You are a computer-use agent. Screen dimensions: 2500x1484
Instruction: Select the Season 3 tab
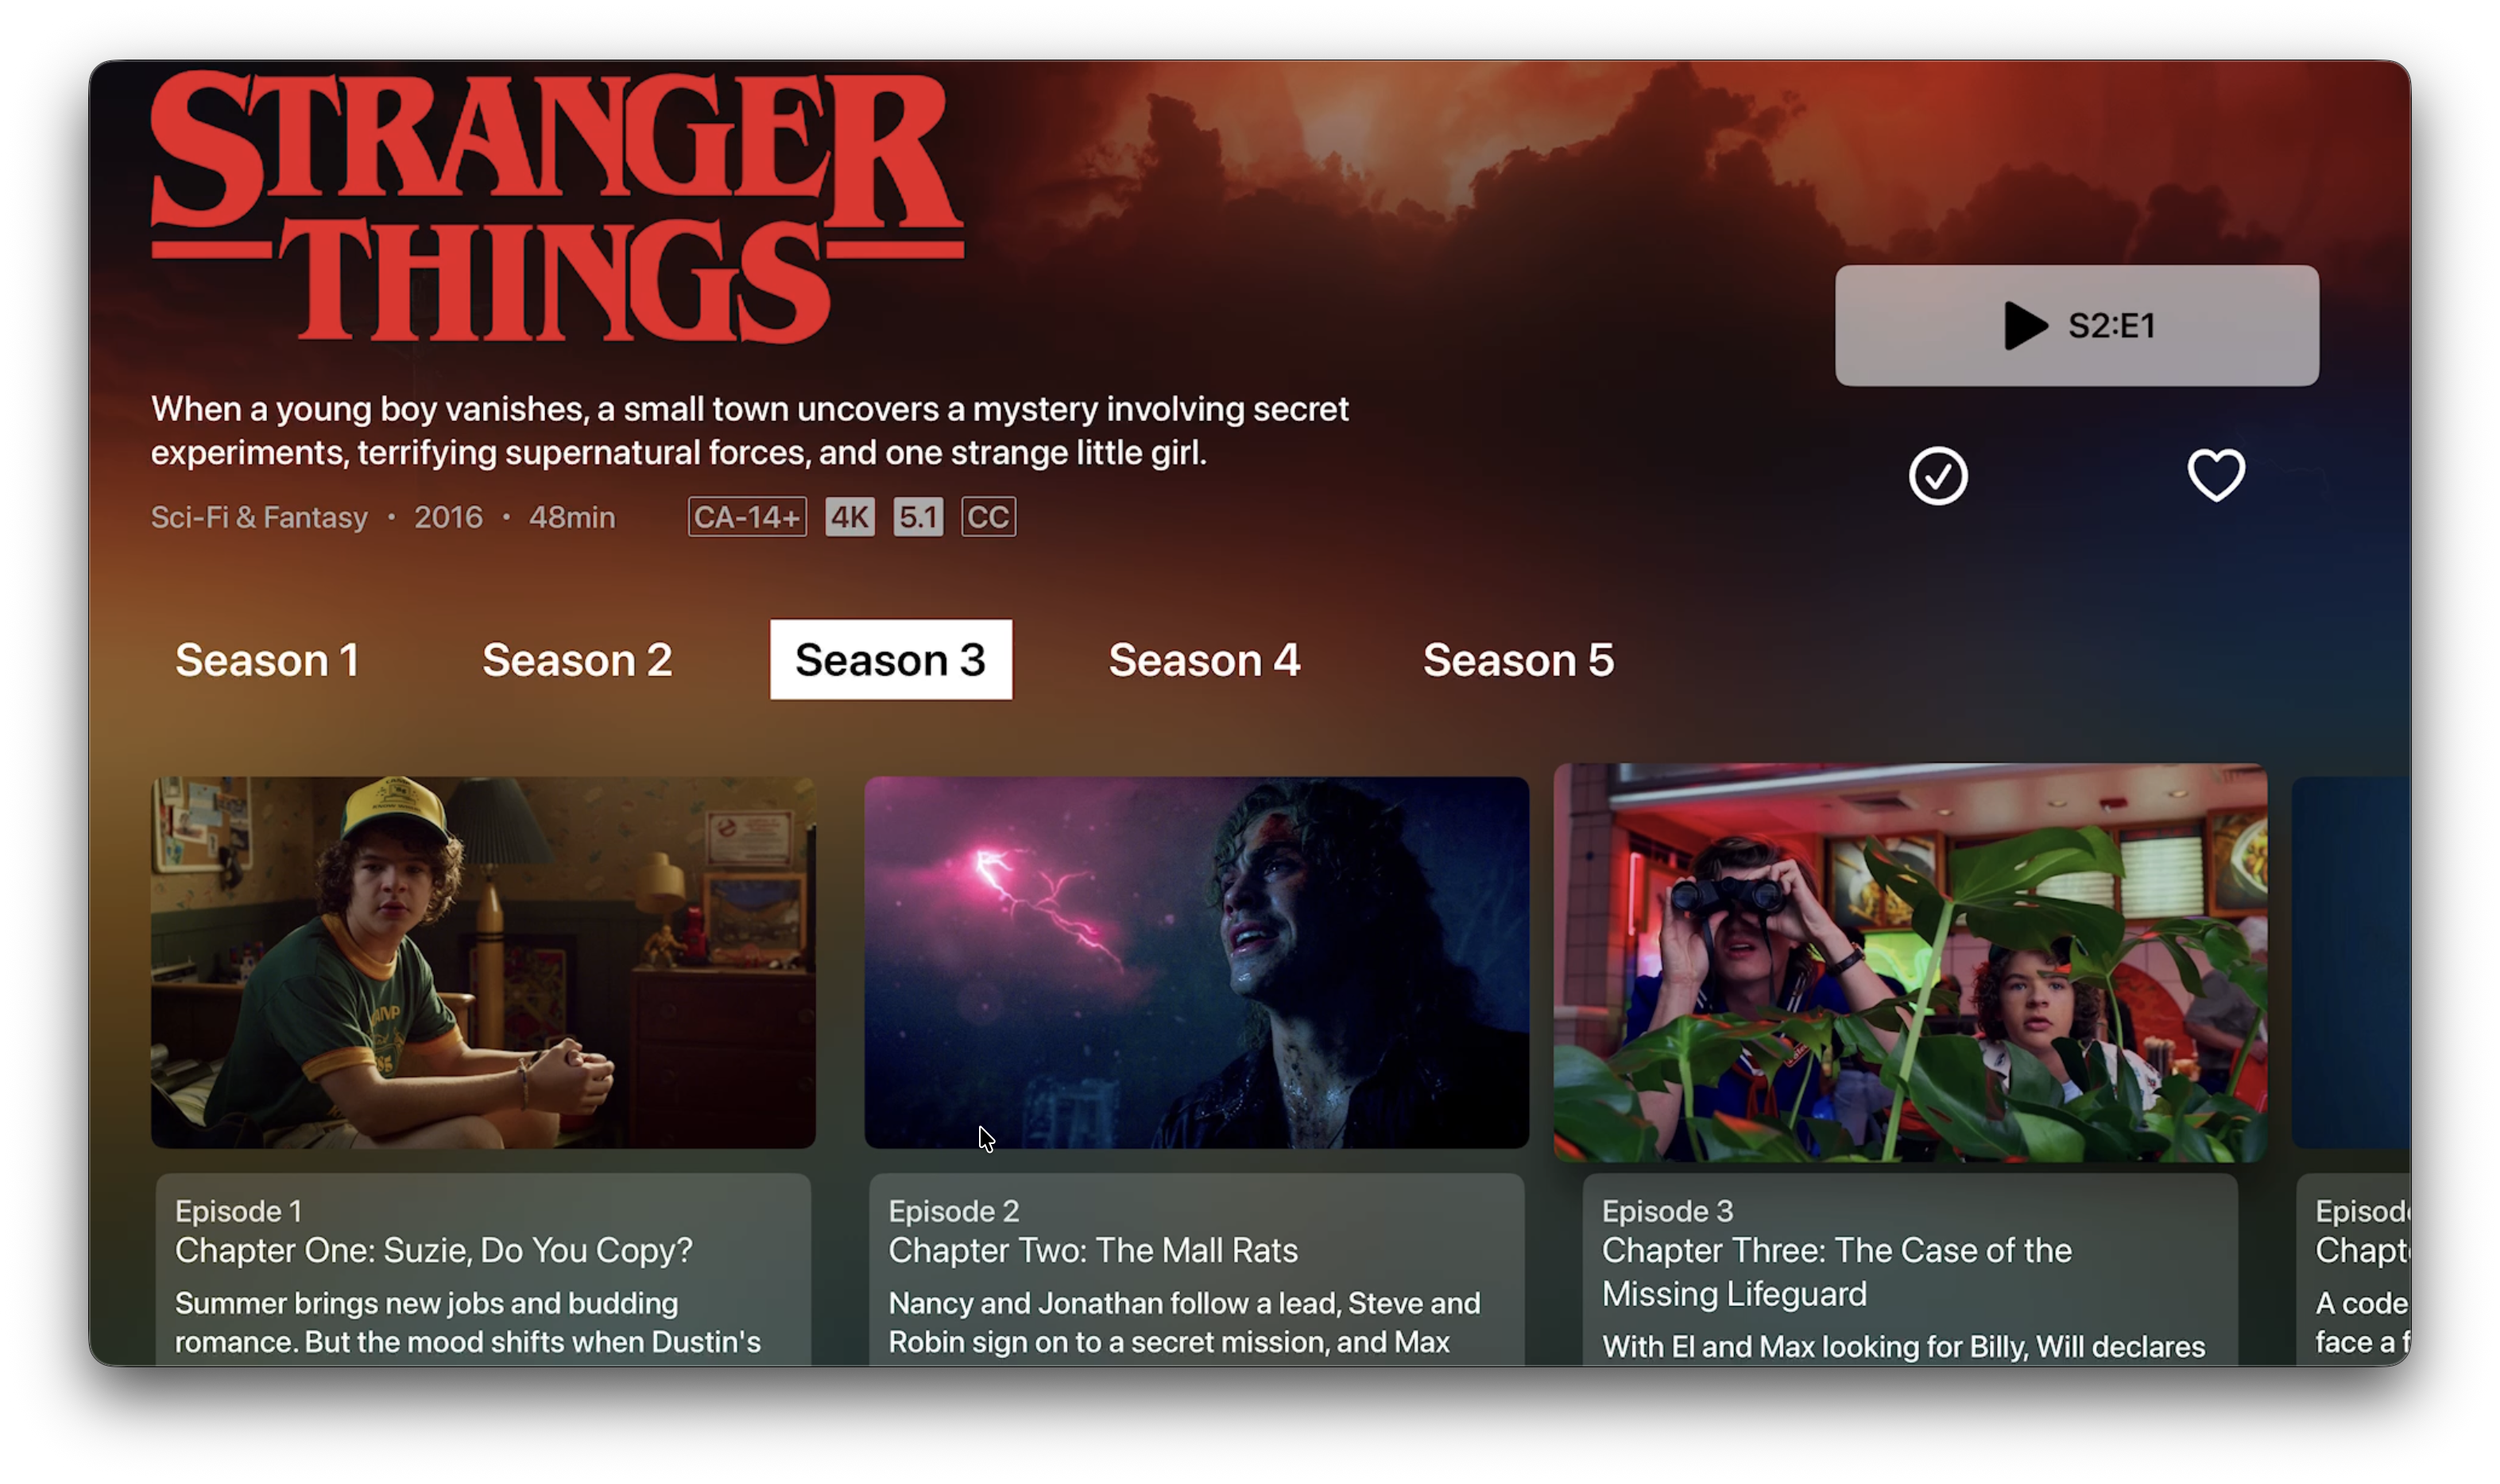tap(890, 660)
